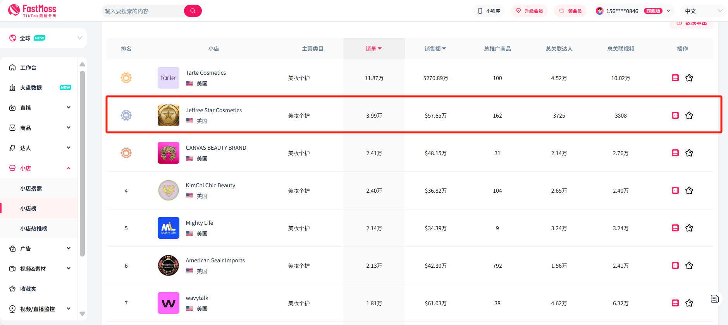Click the magnifier search button
This screenshot has width=728, height=325.
pyautogui.click(x=193, y=11)
